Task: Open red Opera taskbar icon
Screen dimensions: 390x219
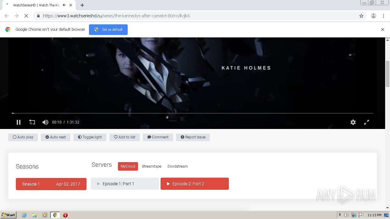Action: [x=65, y=215]
